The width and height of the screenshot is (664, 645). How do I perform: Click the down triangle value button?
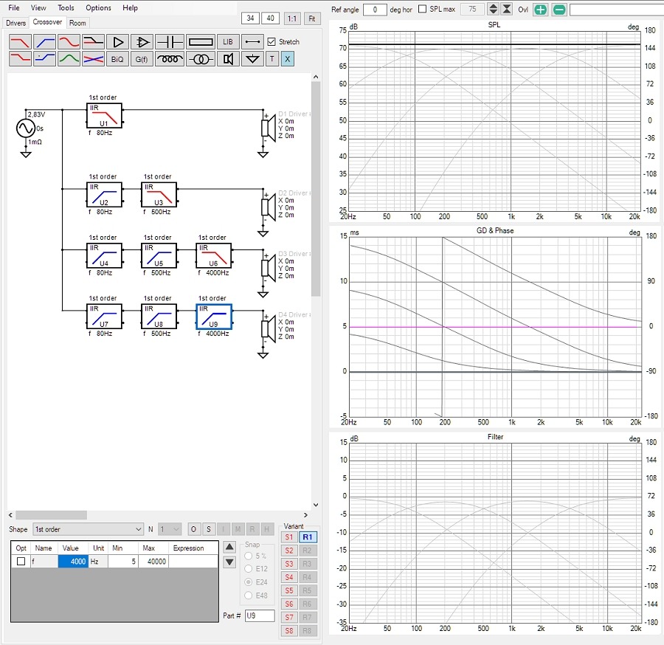pos(229,562)
